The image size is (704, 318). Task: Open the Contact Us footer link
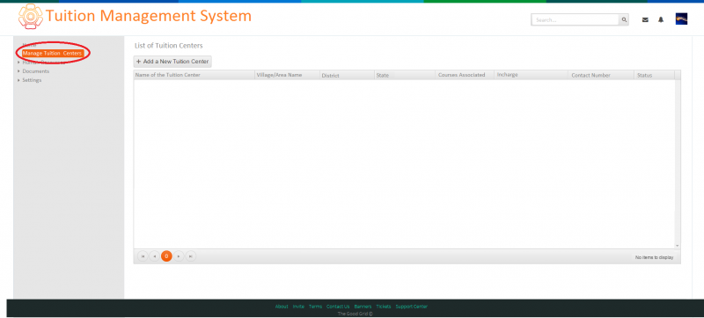point(338,307)
